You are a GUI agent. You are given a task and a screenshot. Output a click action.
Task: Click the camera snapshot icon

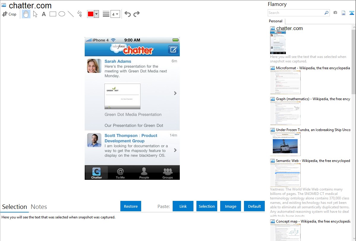click(335, 13)
